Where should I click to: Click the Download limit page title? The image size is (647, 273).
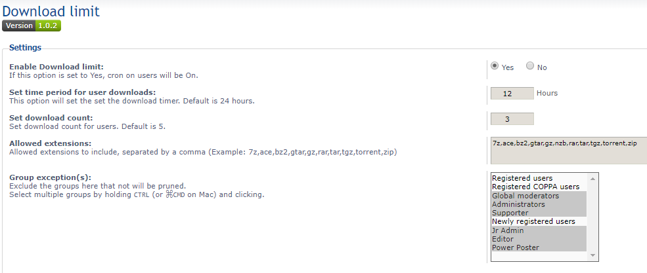pyautogui.click(x=51, y=10)
